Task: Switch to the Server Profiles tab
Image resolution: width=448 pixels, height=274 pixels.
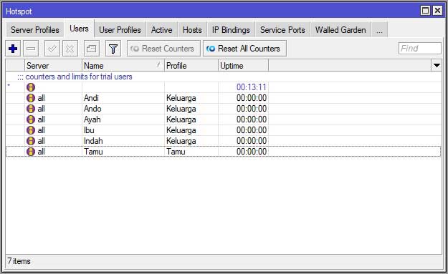Action: pyautogui.click(x=35, y=30)
